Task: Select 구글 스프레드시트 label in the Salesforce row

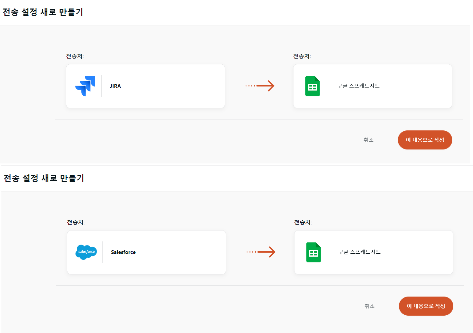Action: pos(359,252)
